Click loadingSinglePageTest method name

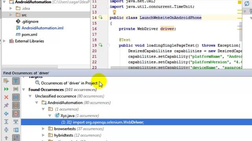pos(170,45)
